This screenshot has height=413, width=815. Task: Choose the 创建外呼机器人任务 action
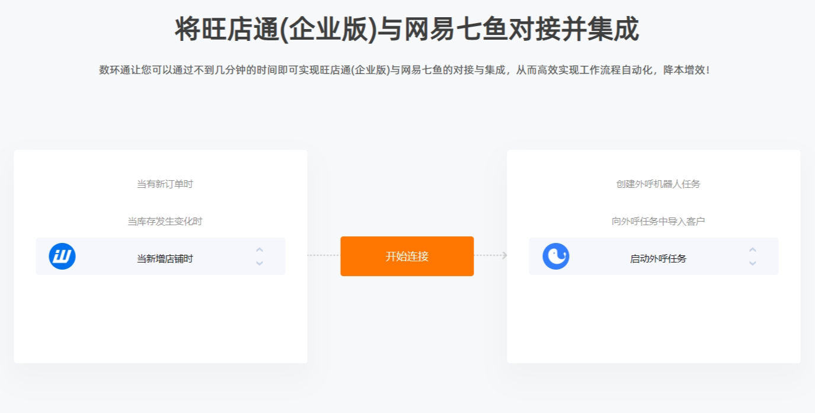click(658, 184)
